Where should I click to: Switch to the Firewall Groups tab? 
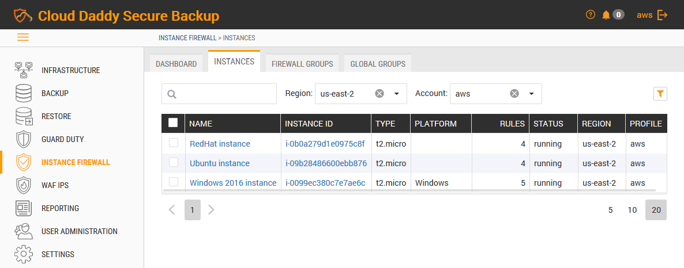(302, 64)
